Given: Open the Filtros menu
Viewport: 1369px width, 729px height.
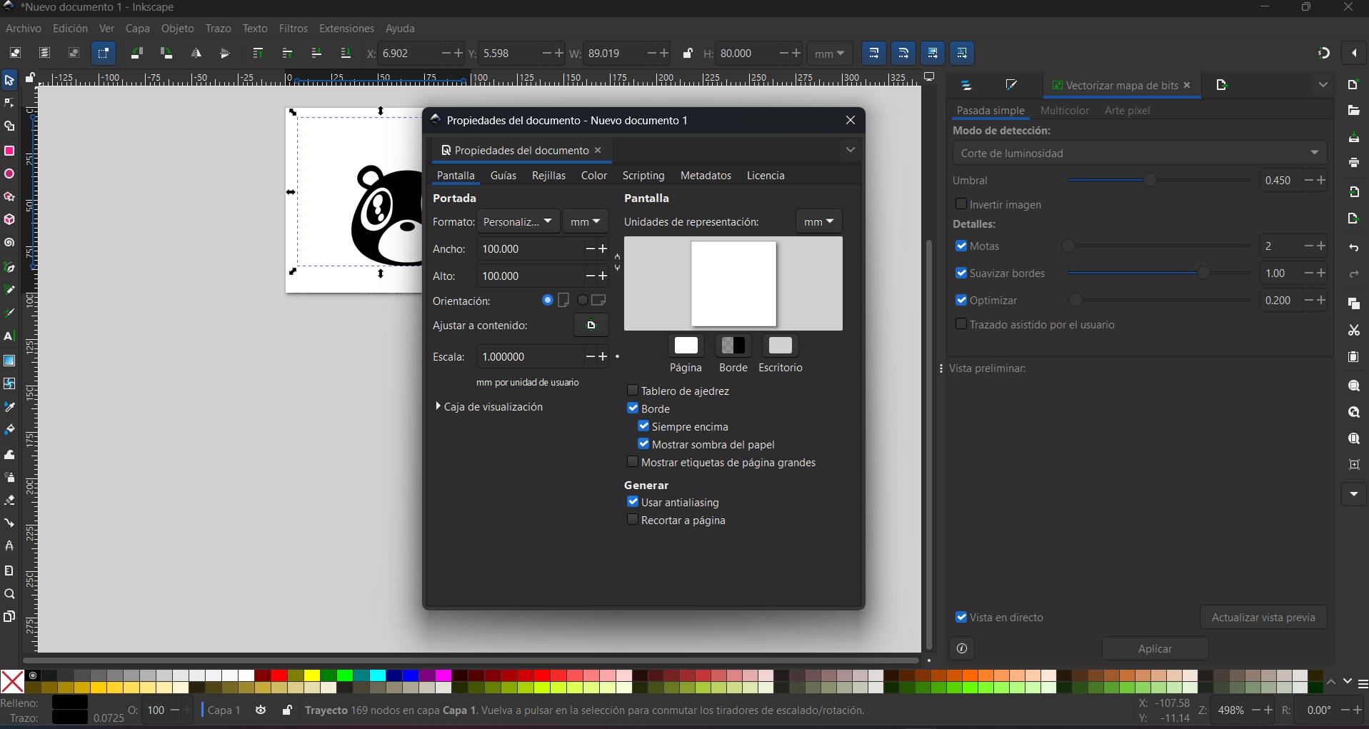Looking at the screenshot, I should [294, 29].
